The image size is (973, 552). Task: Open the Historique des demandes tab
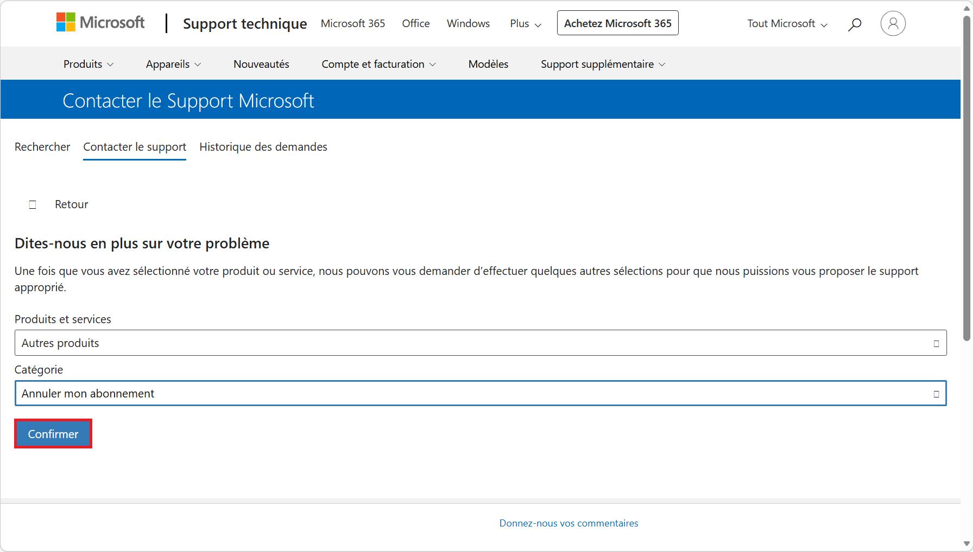pyautogui.click(x=263, y=147)
